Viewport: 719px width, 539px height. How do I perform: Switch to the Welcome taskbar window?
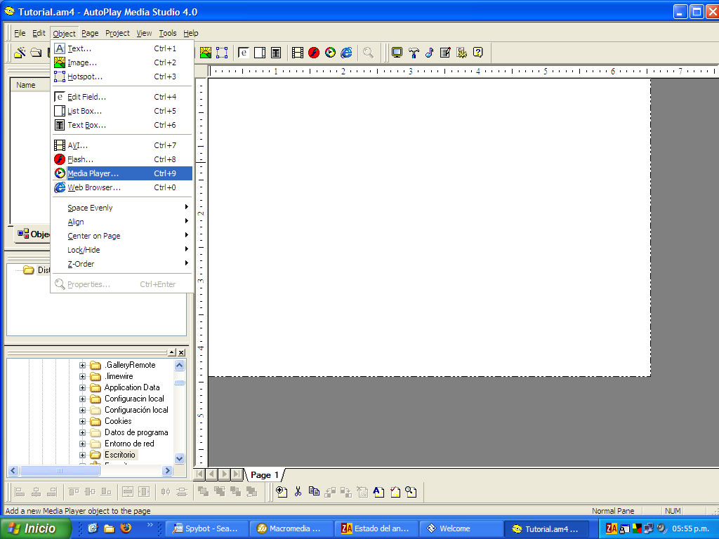click(461, 528)
